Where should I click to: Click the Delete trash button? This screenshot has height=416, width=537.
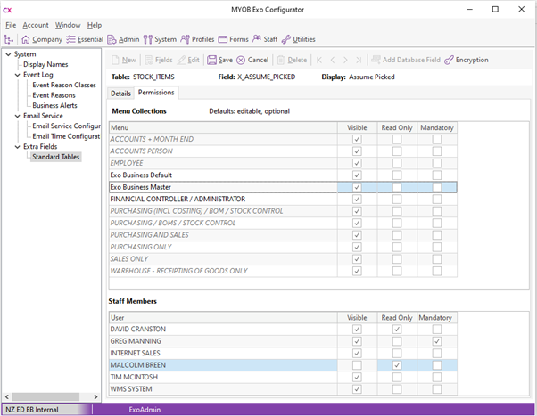(x=292, y=61)
